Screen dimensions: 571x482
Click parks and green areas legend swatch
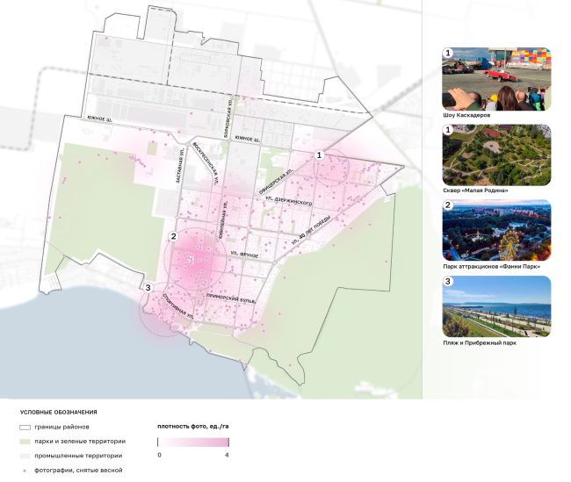click(25, 442)
